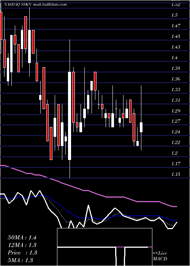The height and width of the screenshot is (266, 190).
Task: Click the Price : 1.3 legend entry
Action: click(x=22, y=253)
